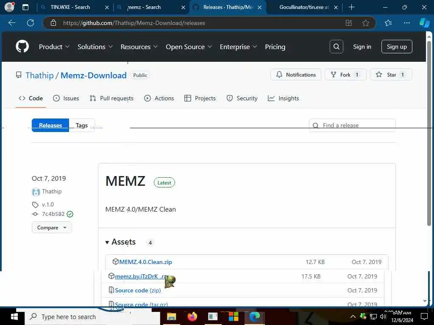The height and width of the screenshot is (325, 434).
Task: Open the Pull requests tab
Action: [x=111, y=98]
